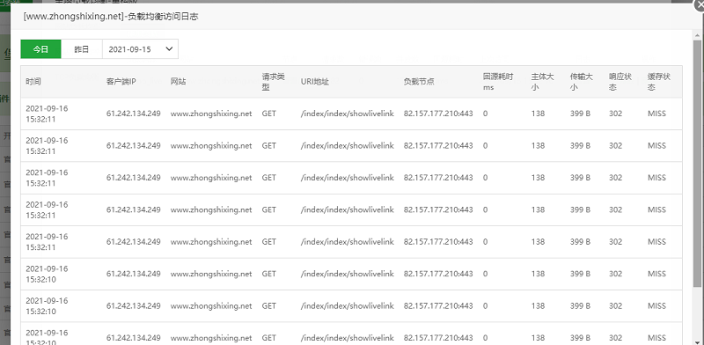Screen dimensions: 704x345
Task: Select the MISS cache status in the first log row
Action: (x=656, y=114)
